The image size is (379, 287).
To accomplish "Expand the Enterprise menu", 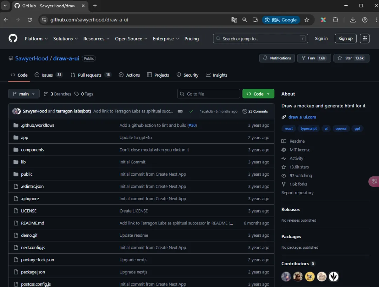I will [x=166, y=39].
